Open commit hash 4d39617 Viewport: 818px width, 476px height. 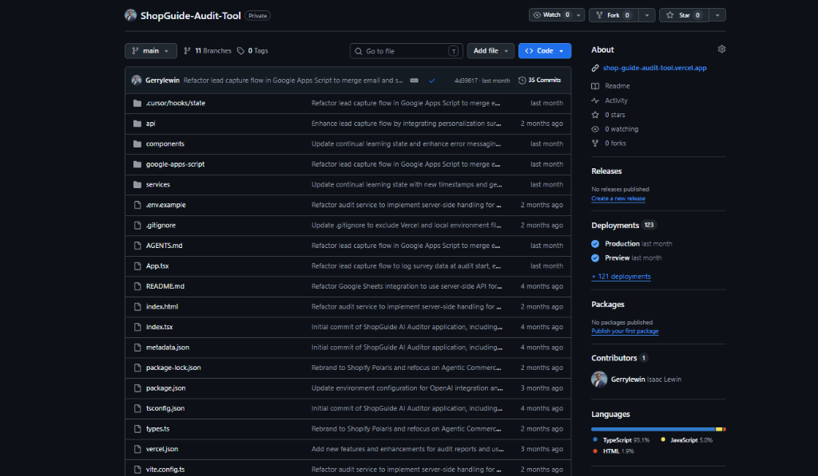coord(466,81)
